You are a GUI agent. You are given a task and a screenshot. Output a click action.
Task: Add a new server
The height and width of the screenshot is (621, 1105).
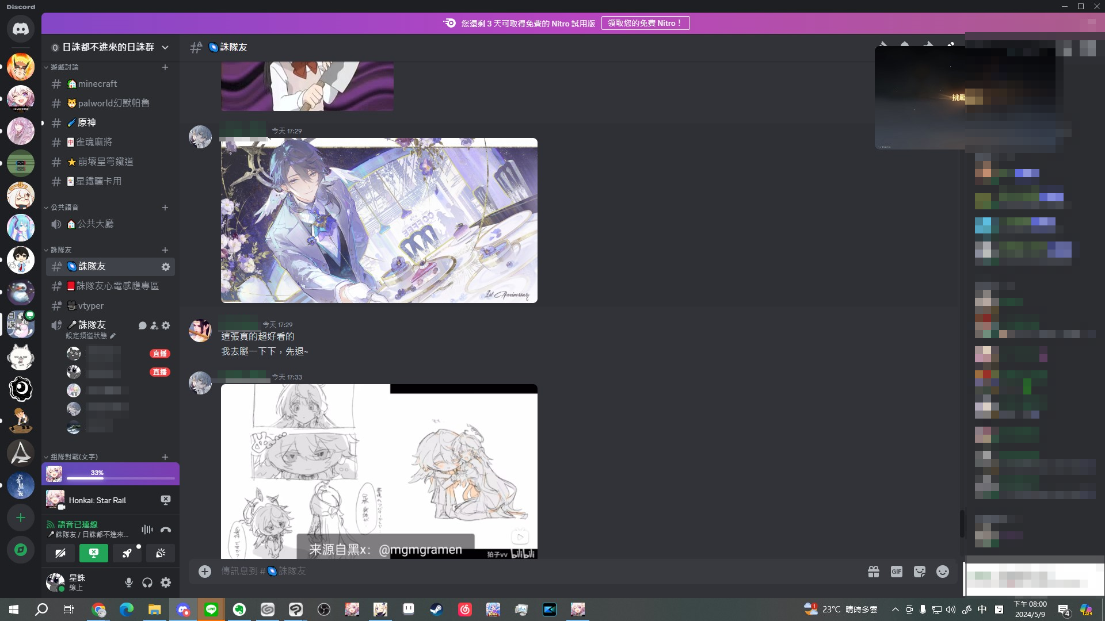pyautogui.click(x=21, y=517)
